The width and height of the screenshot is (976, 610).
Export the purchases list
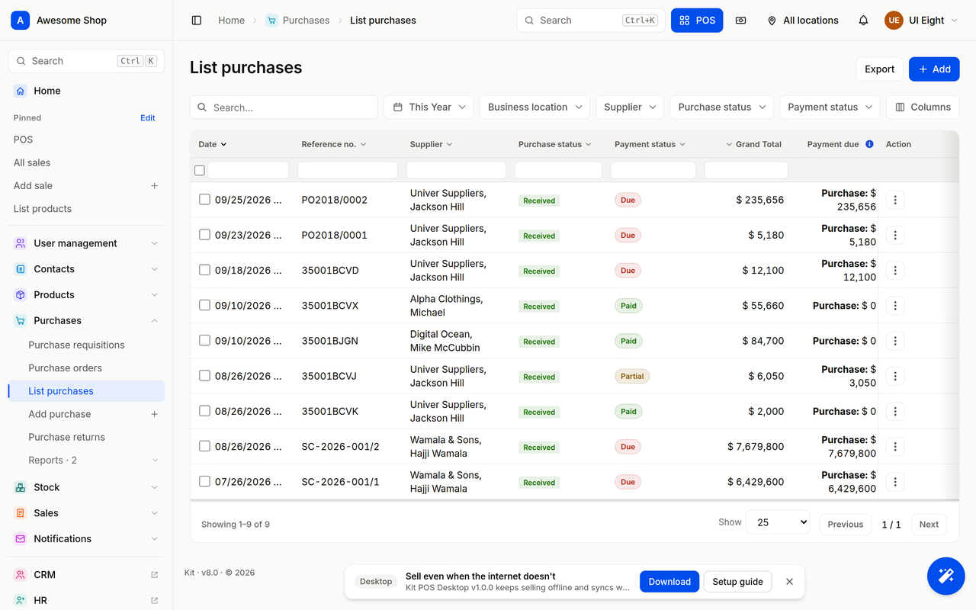879,69
